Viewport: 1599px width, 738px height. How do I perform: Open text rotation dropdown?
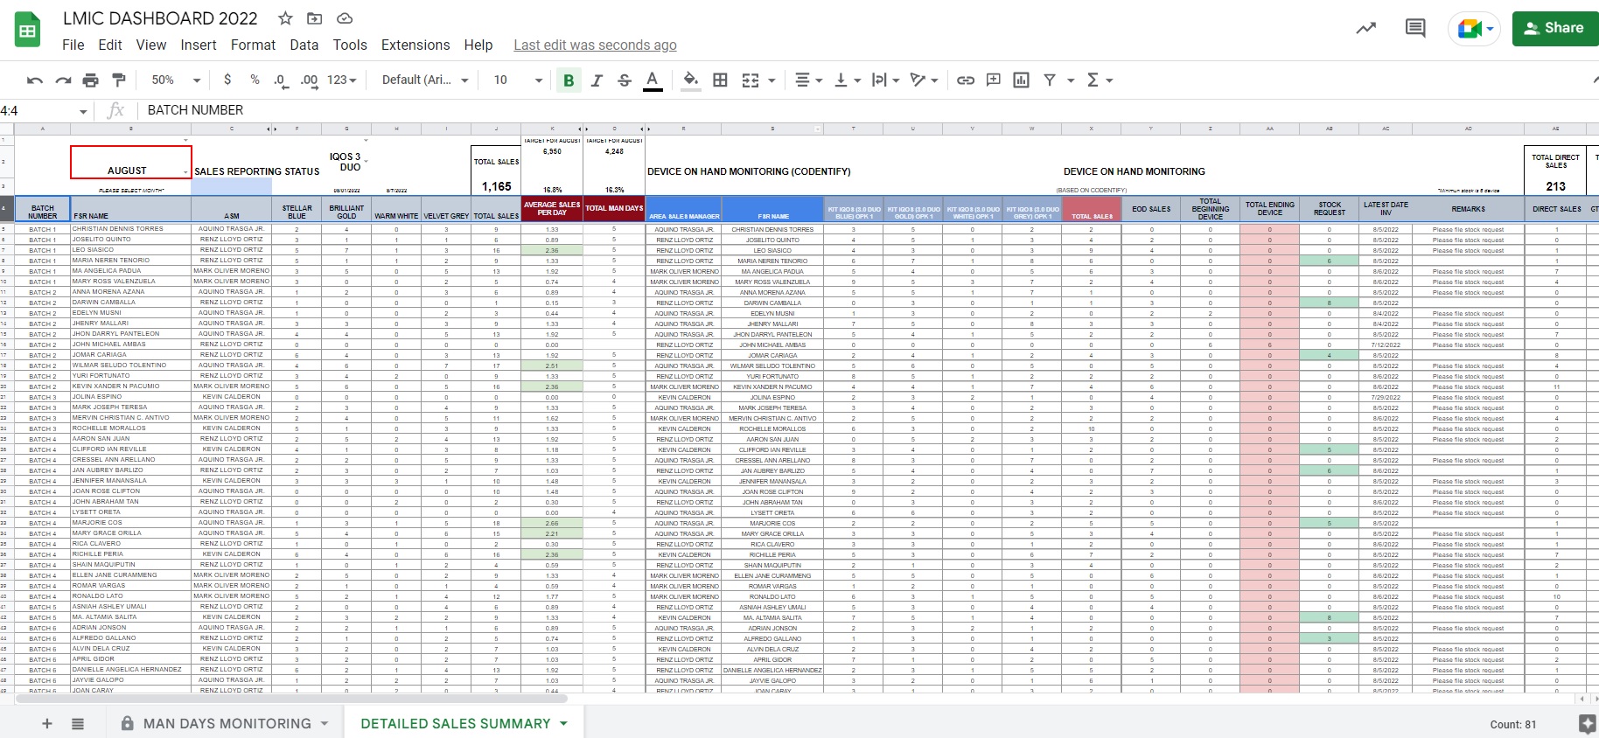924,80
